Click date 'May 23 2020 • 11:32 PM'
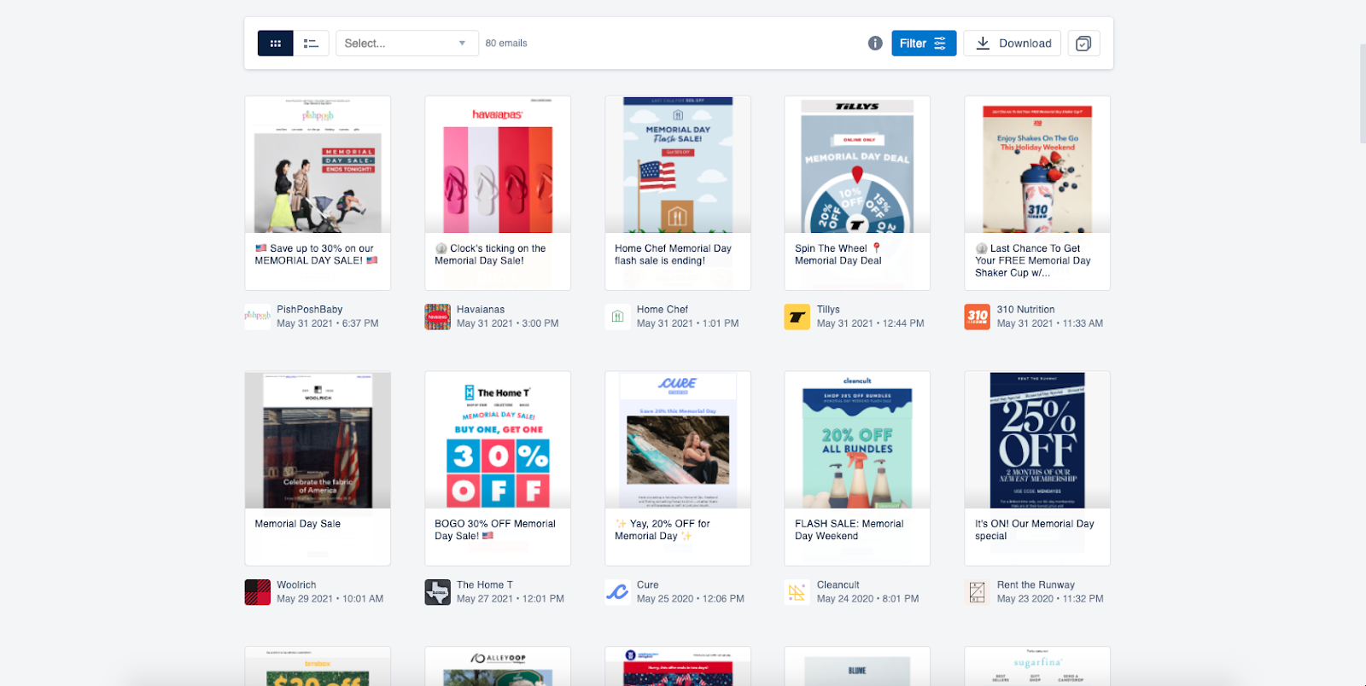 [1050, 599]
